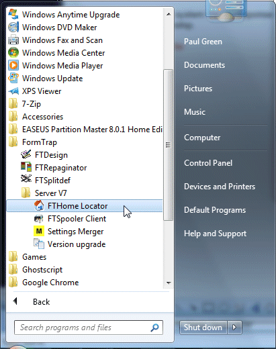Click the program list scrollbar thumb

[169, 145]
